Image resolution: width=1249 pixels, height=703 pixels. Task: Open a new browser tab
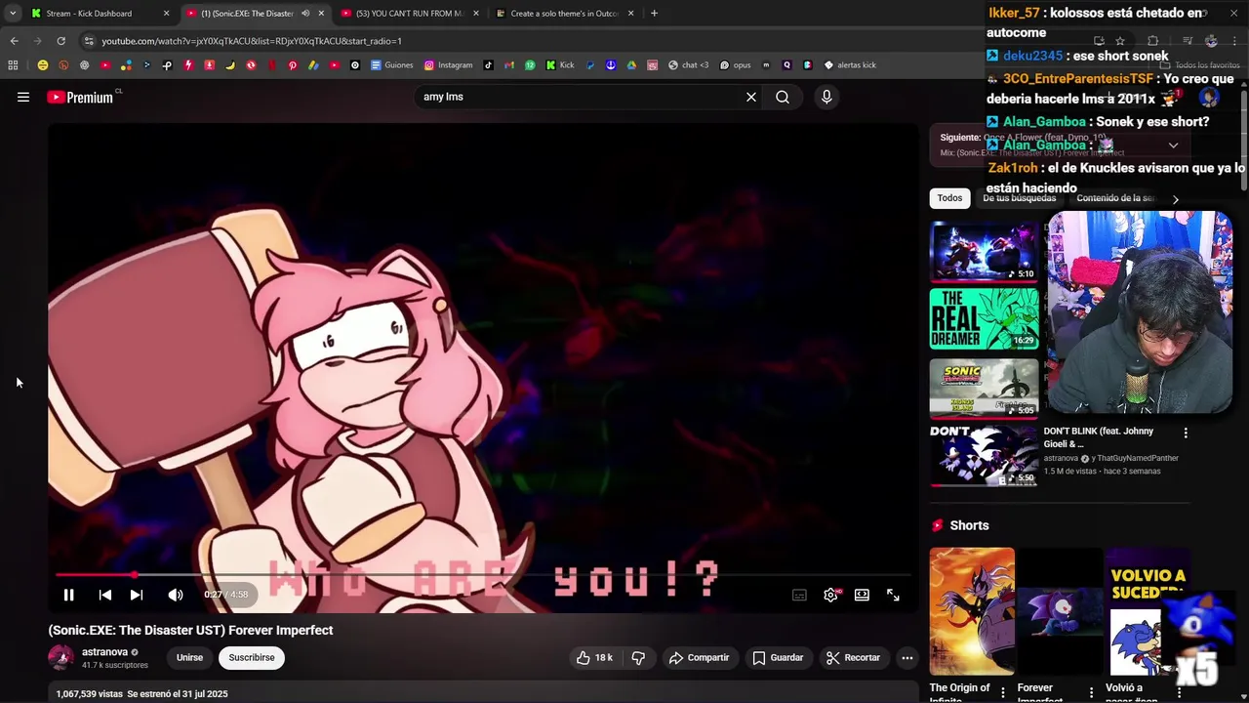pos(654,14)
